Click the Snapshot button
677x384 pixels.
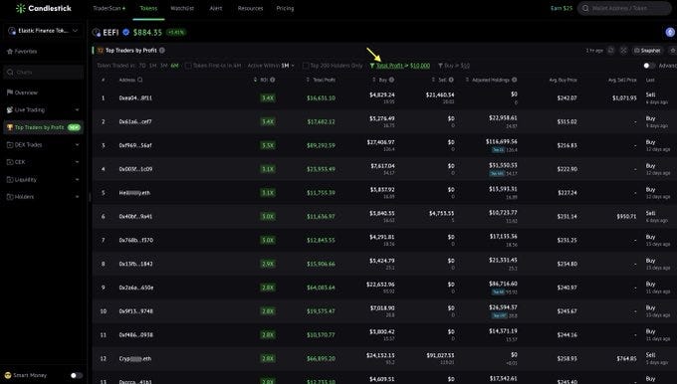point(647,51)
